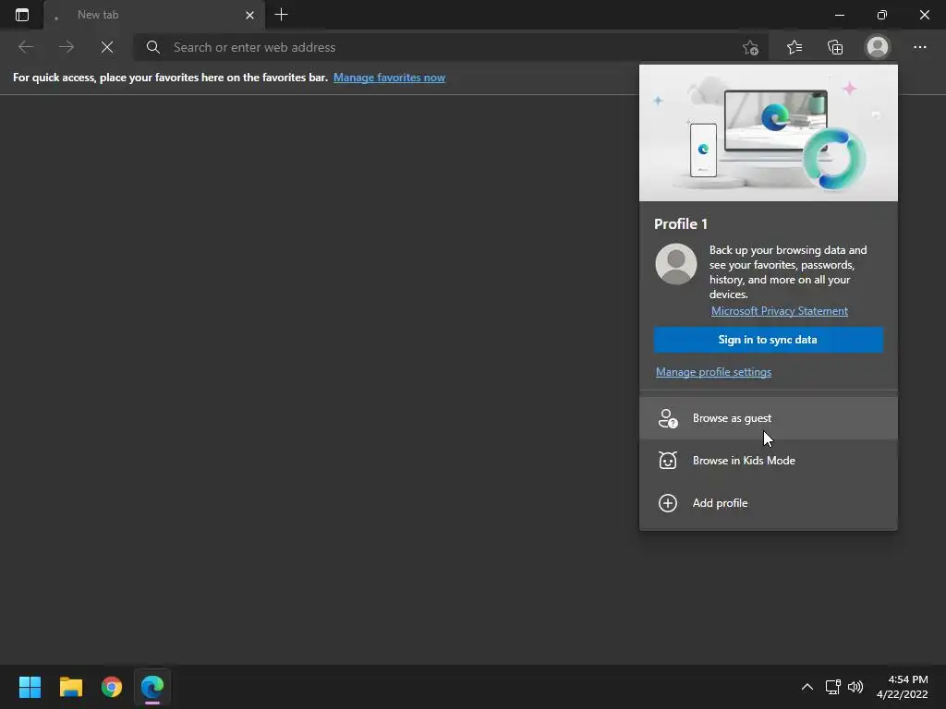Screen dimensions: 946x709
Task: Open the tab actions menu icon
Action: tap(22, 15)
